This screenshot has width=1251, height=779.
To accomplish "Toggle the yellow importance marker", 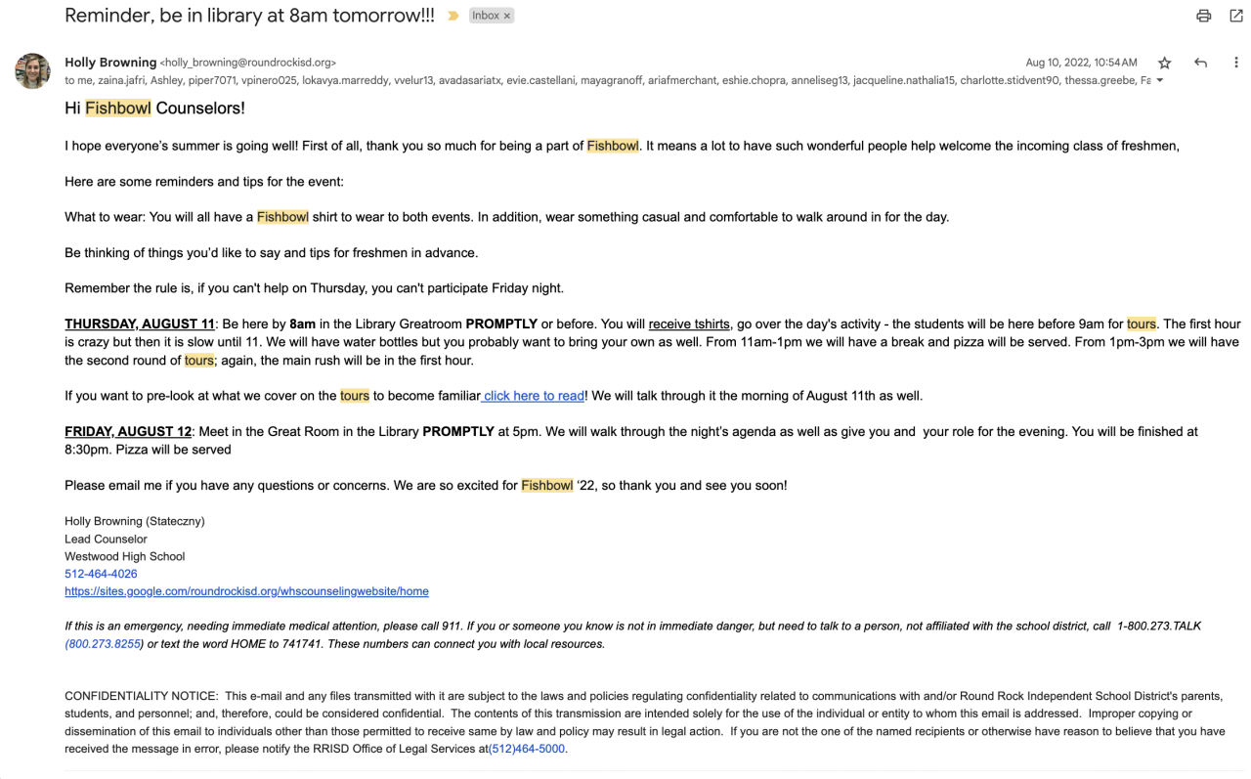I will tap(453, 16).
